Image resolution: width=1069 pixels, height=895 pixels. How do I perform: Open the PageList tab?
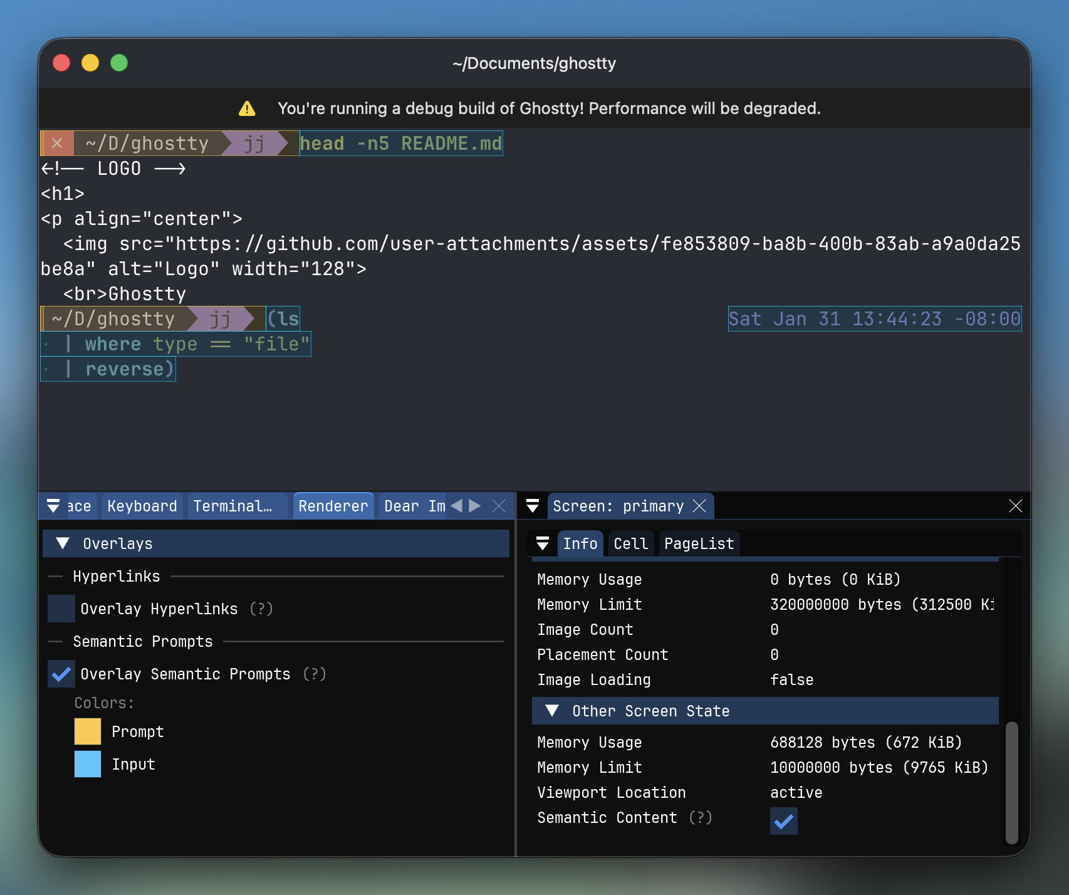[x=699, y=543]
